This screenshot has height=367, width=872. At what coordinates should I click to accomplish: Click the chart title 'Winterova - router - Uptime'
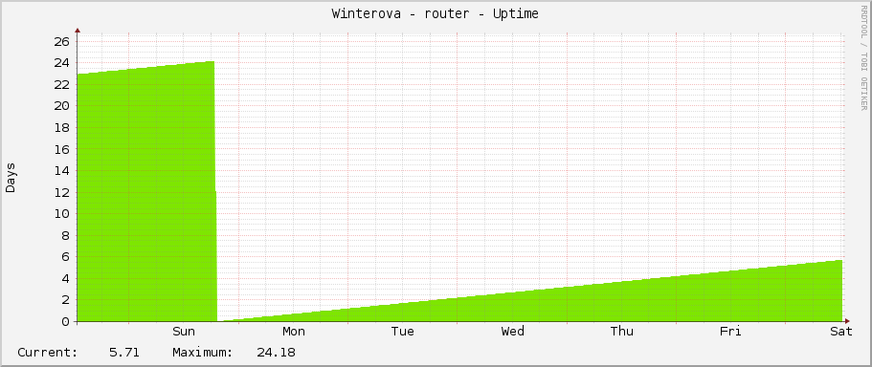[x=435, y=14]
